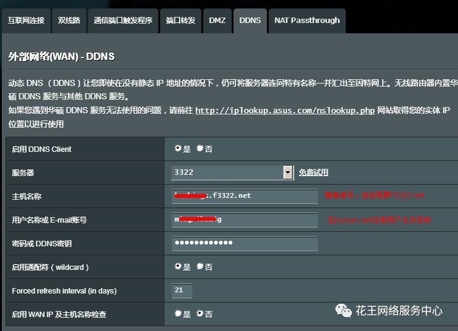This screenshot has width=458, height=331.
Task: Click the 外部网络(WAN) - DDNS heading
Action: 61,56
